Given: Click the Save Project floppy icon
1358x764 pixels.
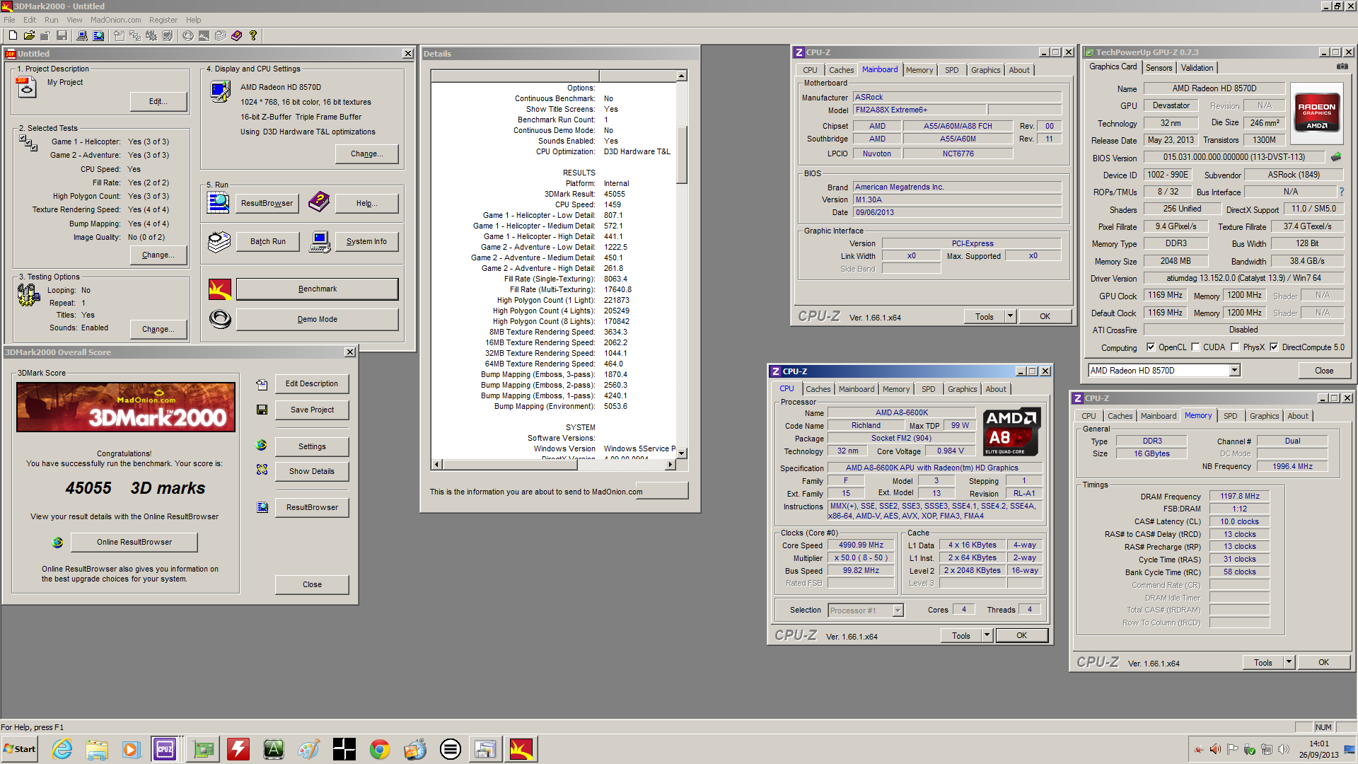Looking at the screenshot, I should click(x=262, y=410).
